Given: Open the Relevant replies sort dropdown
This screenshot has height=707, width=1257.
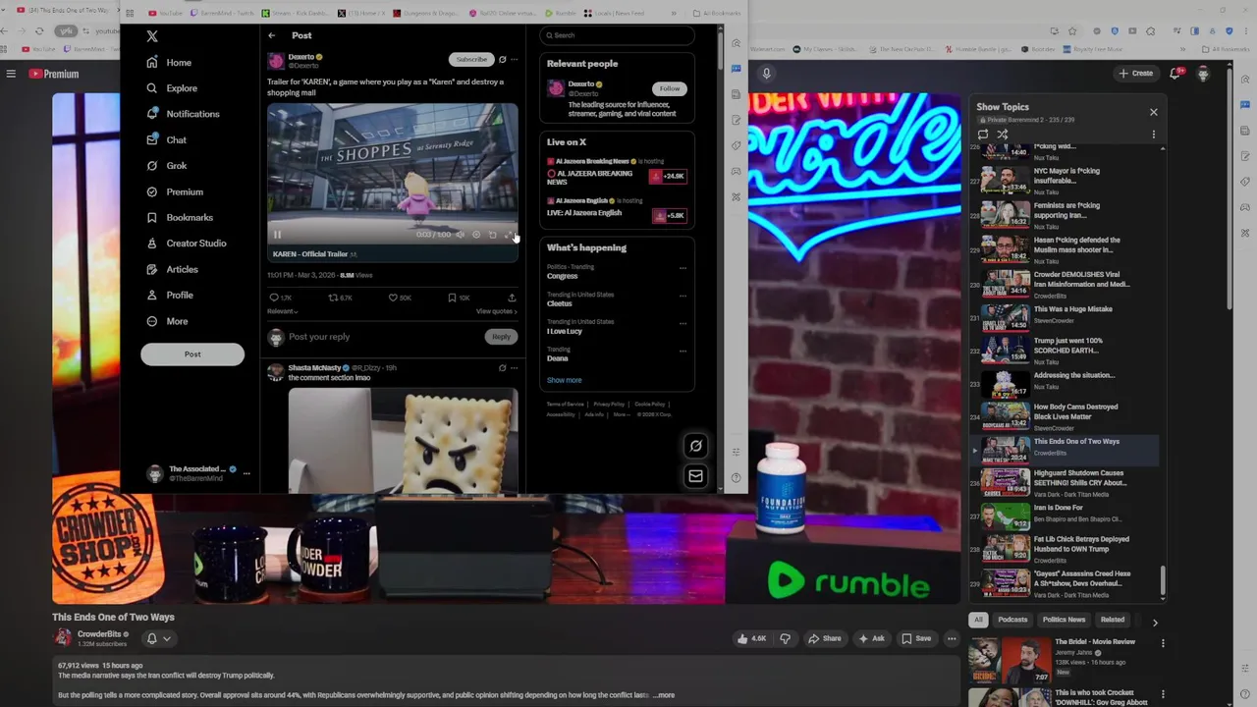Looking at the screenshot, I should pyautogui.click(x=283, y=311).
